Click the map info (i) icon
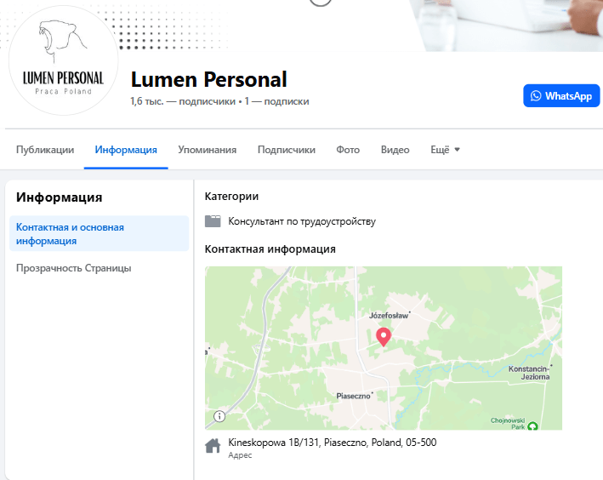Viewport: 603px width, 480px height. pyautogui.click(x=219, y=416)
